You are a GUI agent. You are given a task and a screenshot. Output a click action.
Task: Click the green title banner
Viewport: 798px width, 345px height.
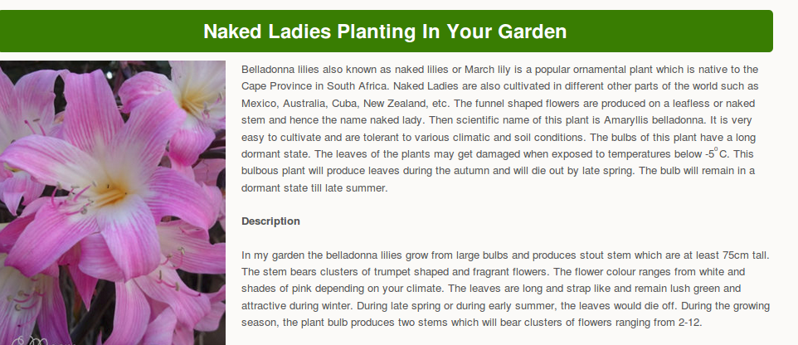tap(387, 31)
